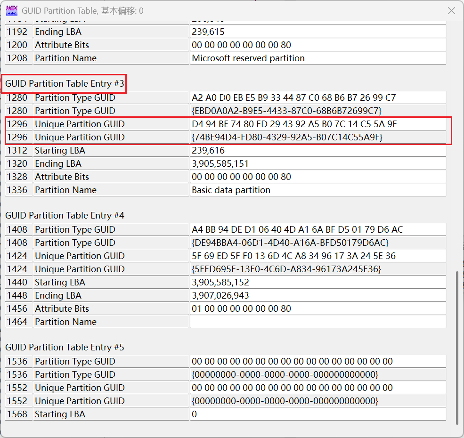Image resolution: width=464 pixels, height=438 pixels.
Task: Click hex bytes starting with D4 94 BE 74
Action: click(x=294, y=124)
